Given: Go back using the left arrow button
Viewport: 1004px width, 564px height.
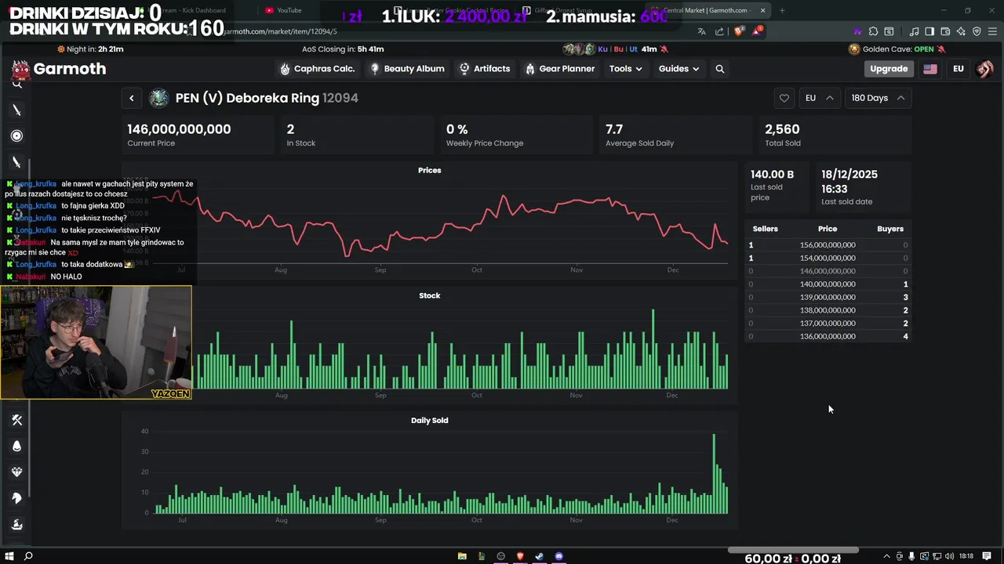Looking at the screenshot, I should [x=132, y=98].
